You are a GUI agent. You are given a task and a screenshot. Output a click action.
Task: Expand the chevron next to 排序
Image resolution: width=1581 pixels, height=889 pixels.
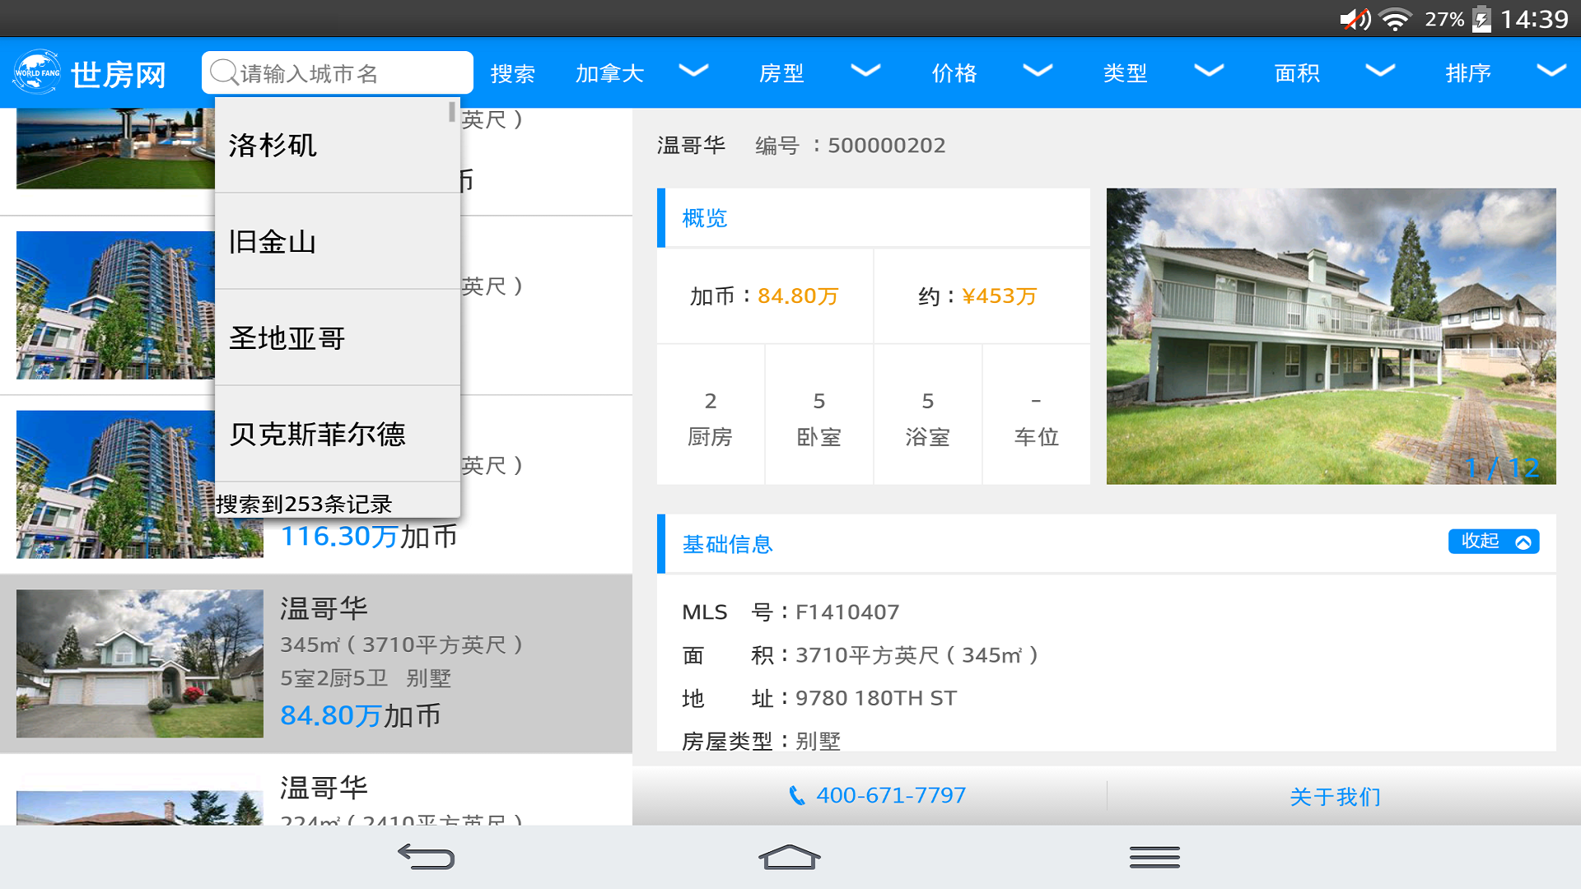[x=1551, y=71]
